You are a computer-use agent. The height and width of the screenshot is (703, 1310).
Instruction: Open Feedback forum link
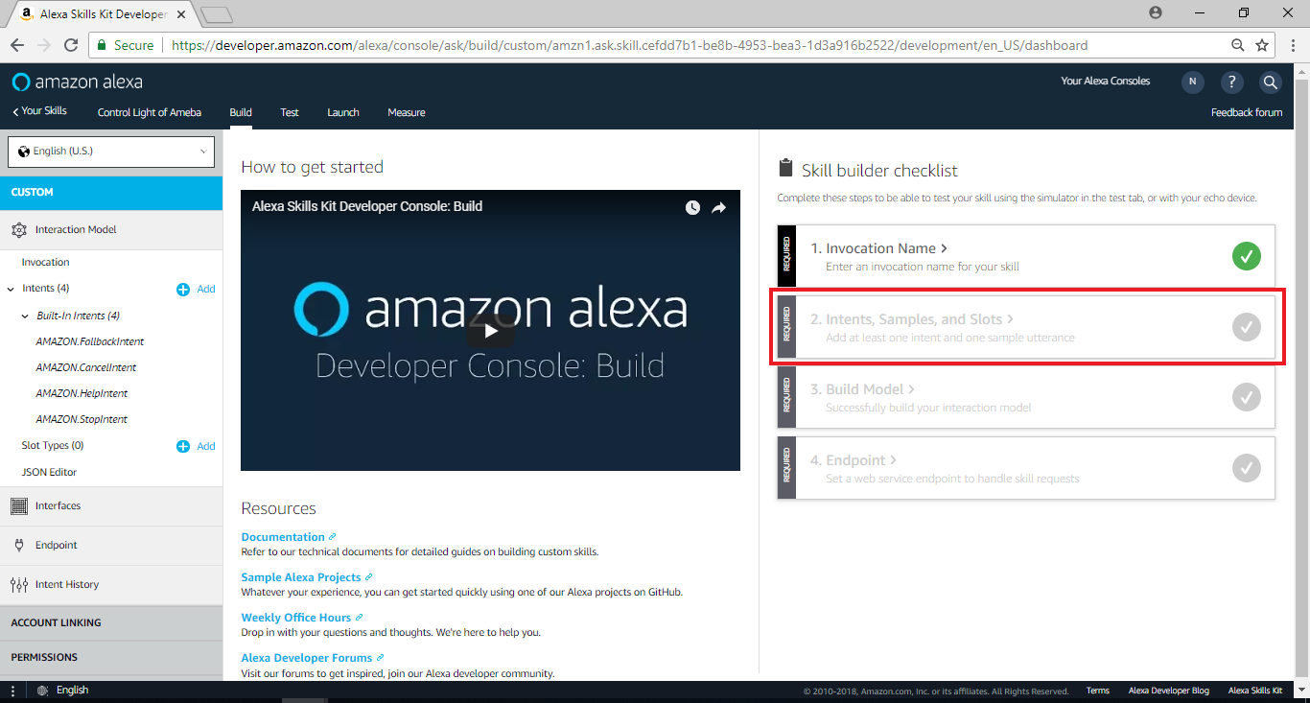point(1247,112)
